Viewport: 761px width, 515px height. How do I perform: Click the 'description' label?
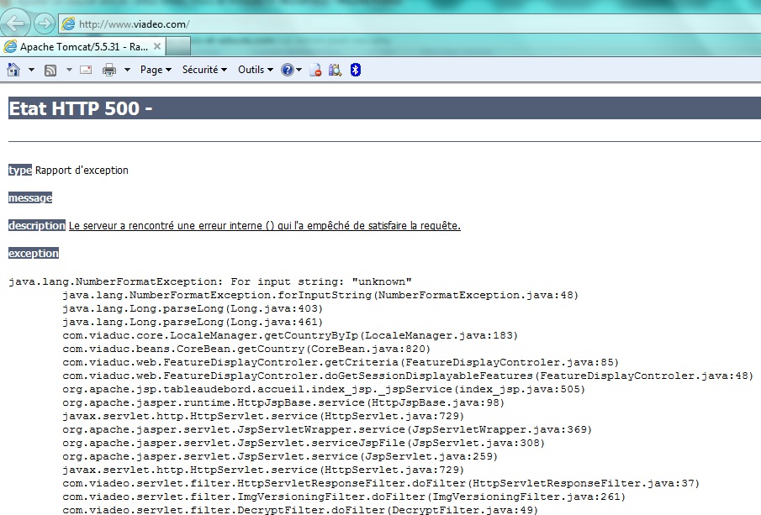click(37, 225)
